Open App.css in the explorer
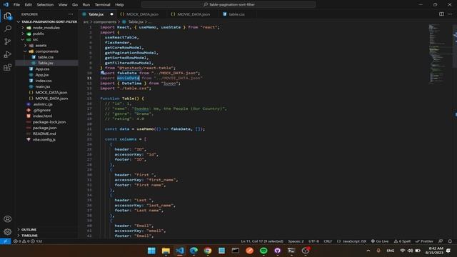This screenshot has width=457, height=257. pos(42,69)
